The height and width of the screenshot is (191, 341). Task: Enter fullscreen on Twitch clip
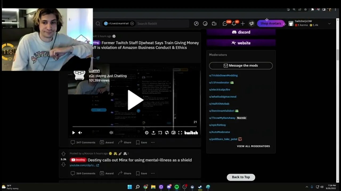(x=180, y=133)
